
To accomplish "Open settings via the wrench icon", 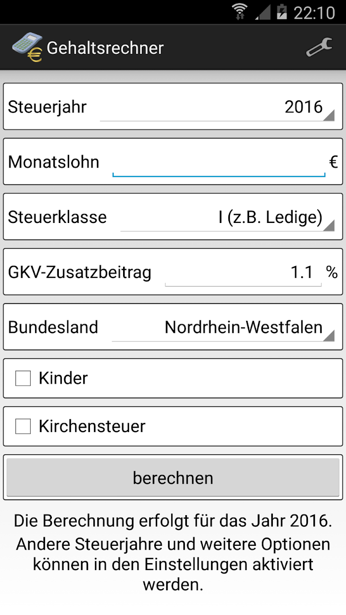I will pos(319,47).
